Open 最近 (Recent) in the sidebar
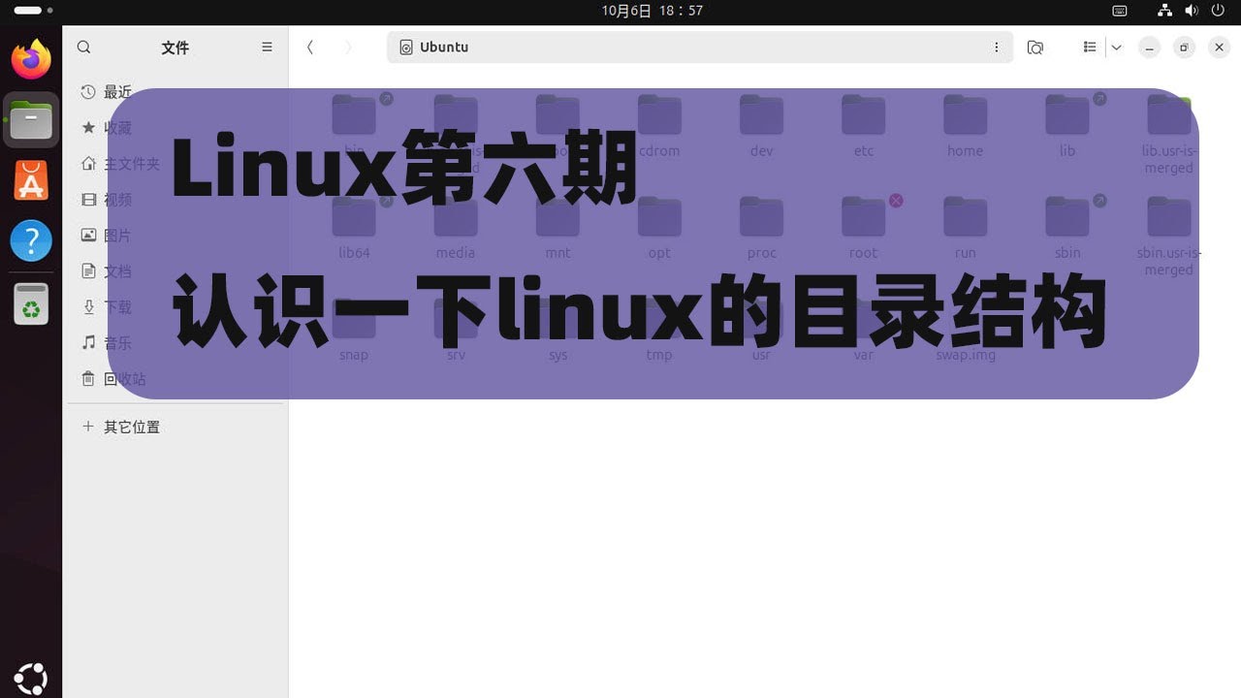The image size is (1241, 698). (175, 92)
